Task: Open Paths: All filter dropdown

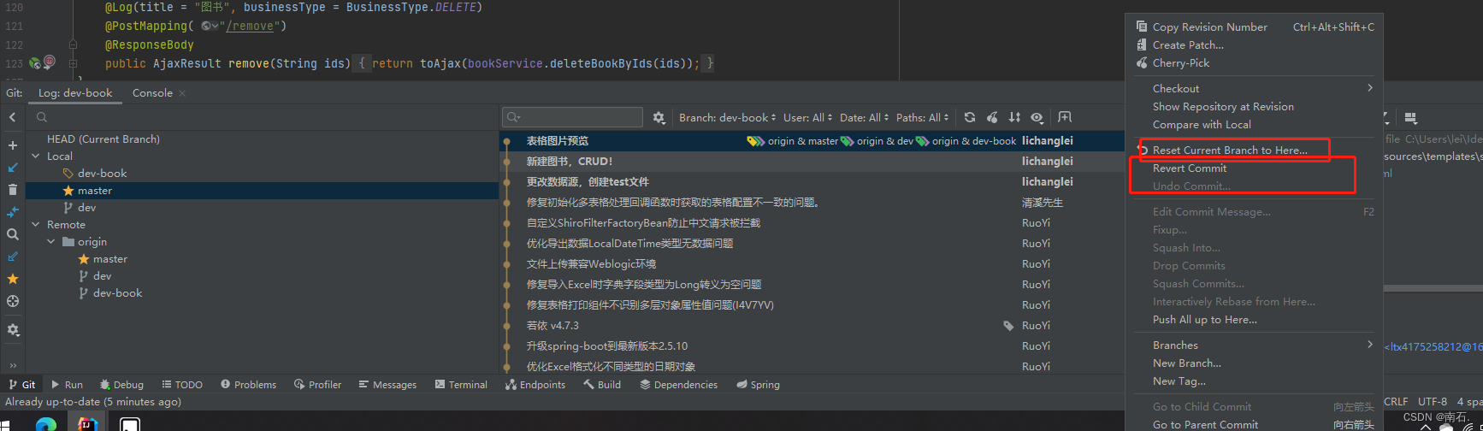Action: [x=923, y=118]
